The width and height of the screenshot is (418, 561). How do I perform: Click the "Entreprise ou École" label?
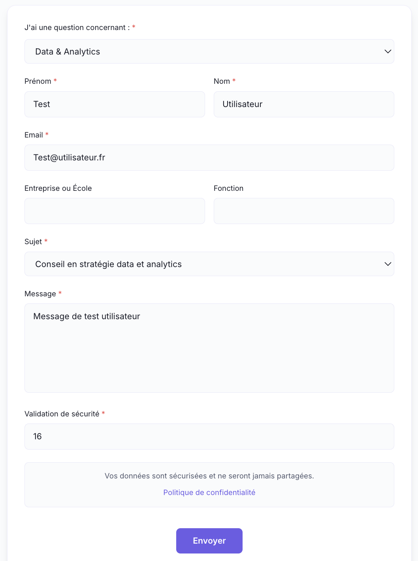58,188
